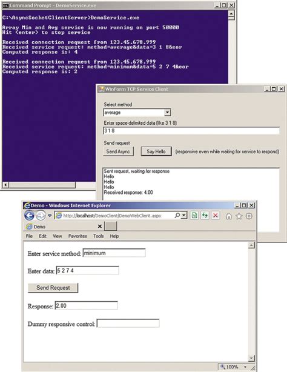Image resolution: width=287 pixels, height=372 pixels.
Task: Open the File menu in Internet Explorer
Action: pos(29,236)
